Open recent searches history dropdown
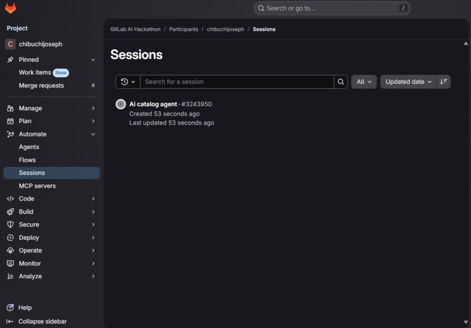Image resolution: width=471 pixels, height=328 pixels. click(x=127, y=82)
